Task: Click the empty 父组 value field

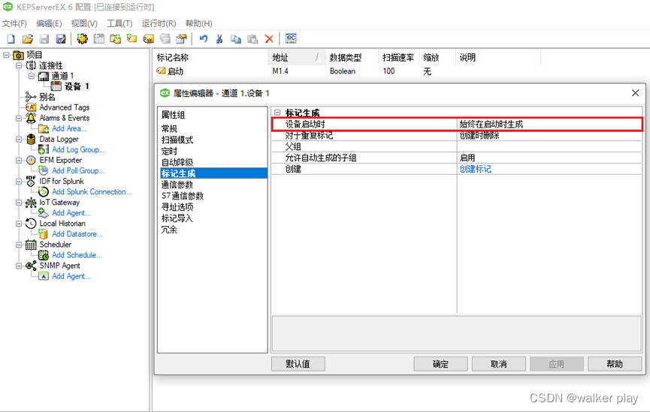Action: 549,146
